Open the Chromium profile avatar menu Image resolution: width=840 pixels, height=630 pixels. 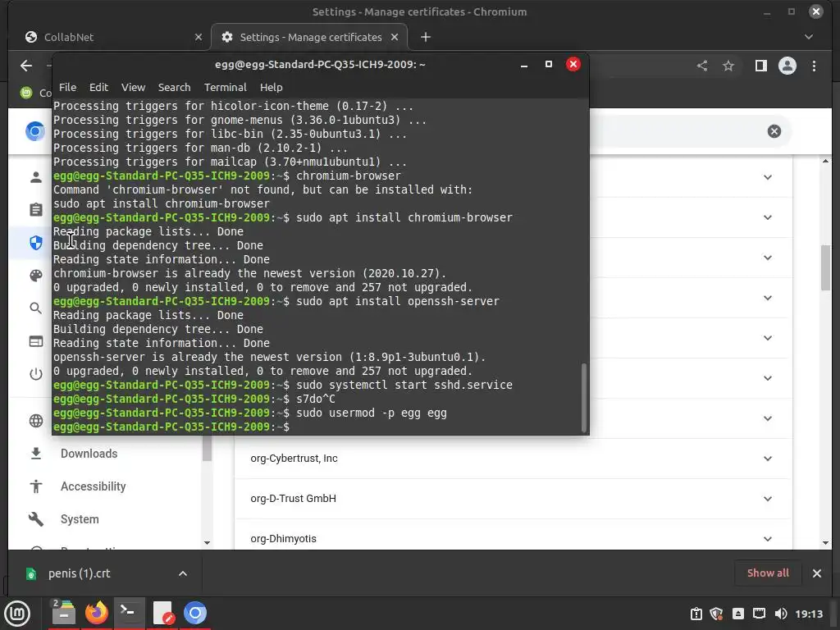point(787,66)
